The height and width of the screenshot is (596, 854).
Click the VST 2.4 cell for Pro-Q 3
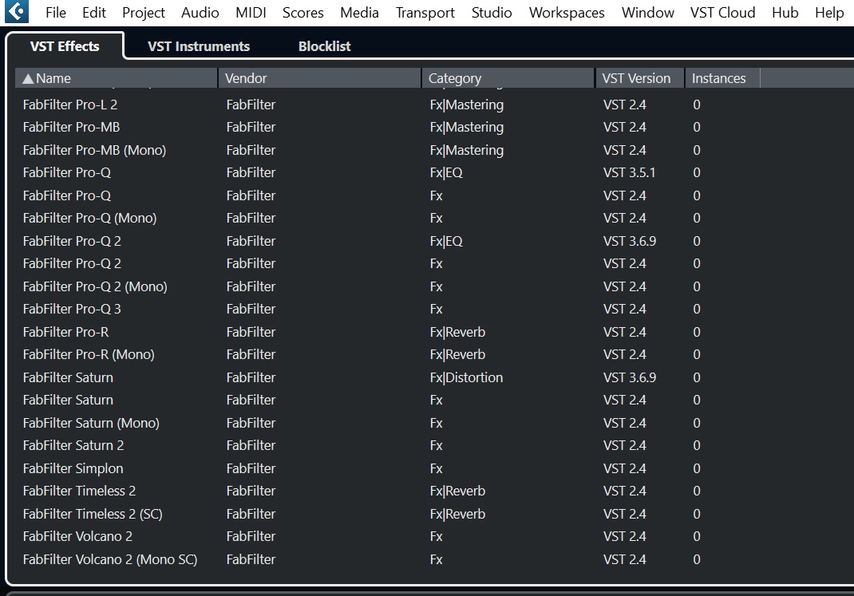(624, 309)
